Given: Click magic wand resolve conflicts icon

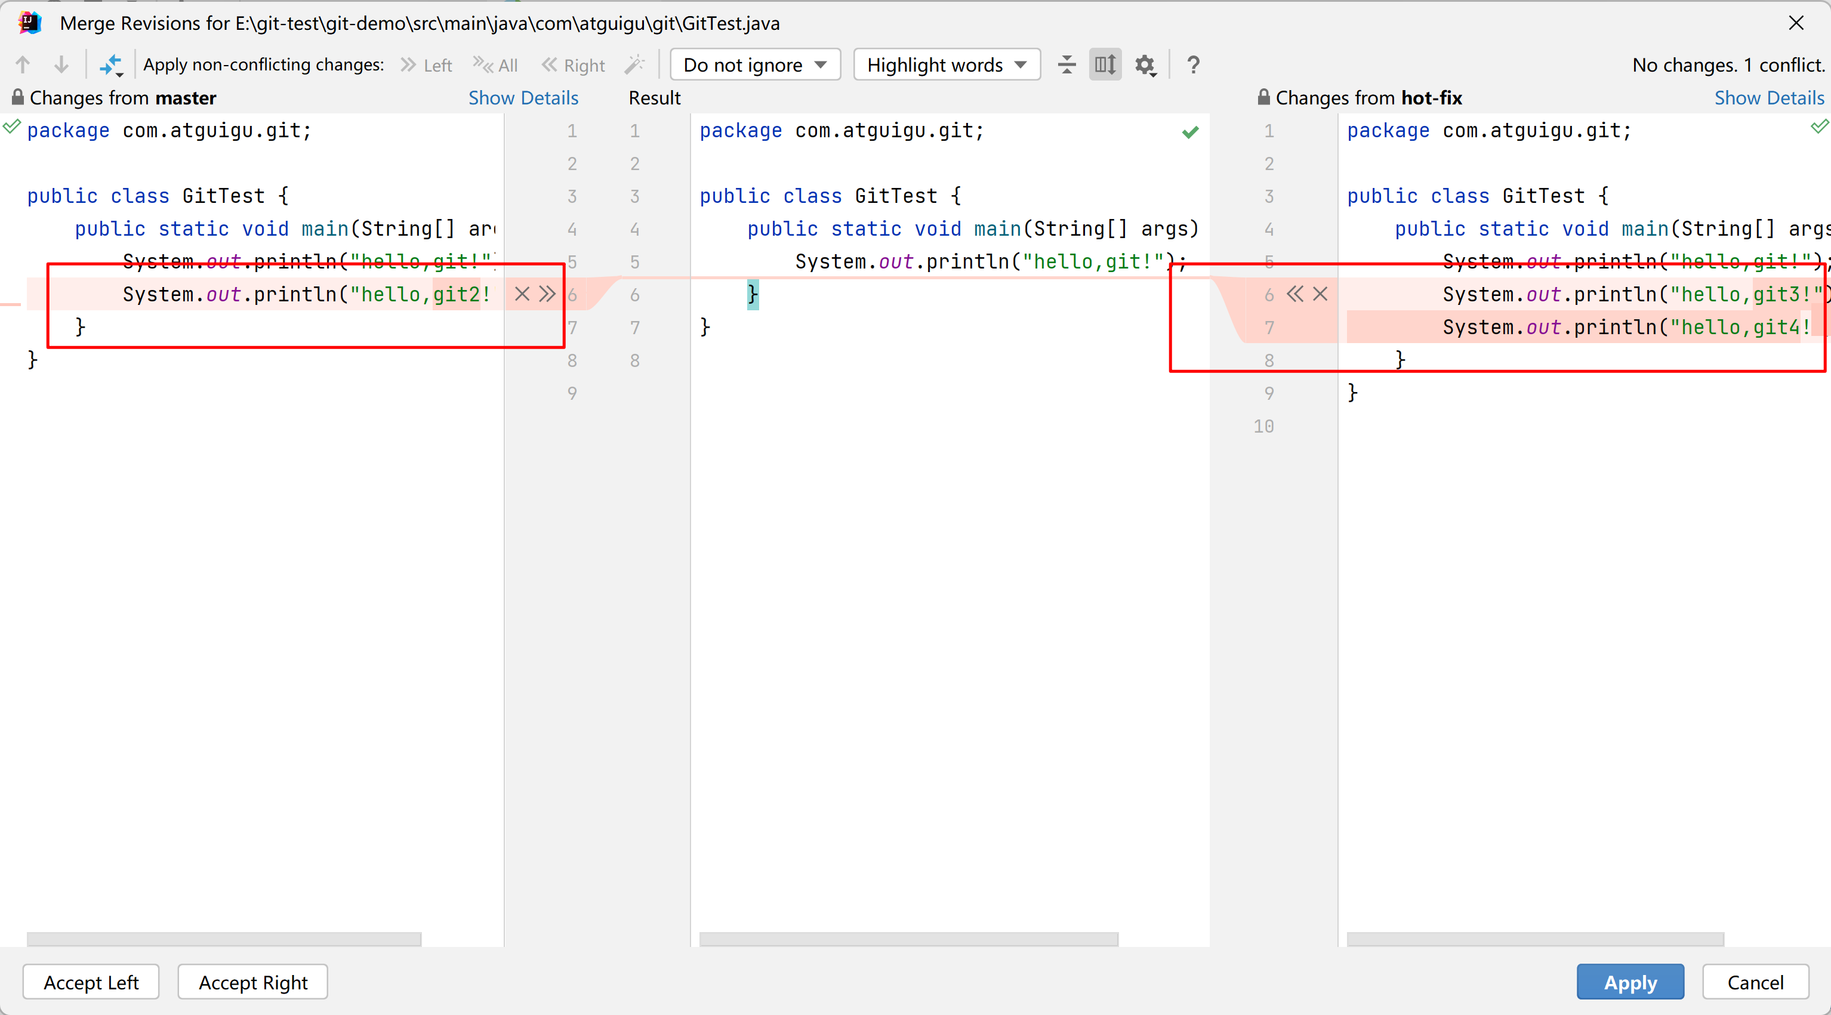Looking at the screenshot, I should click(634, 64).
